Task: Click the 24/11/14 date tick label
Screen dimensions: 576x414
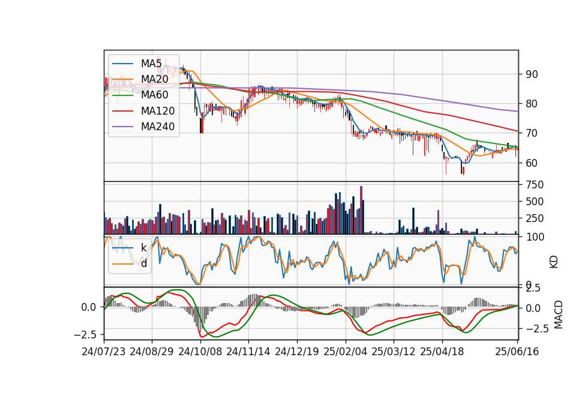Action: (x=248, y=352)
